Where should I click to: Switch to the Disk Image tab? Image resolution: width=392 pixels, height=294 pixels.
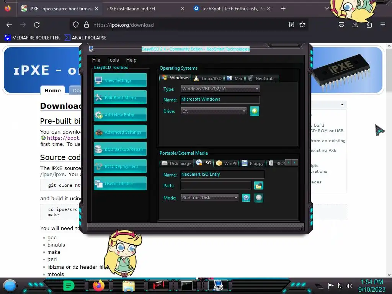click(x=177, y=163)
